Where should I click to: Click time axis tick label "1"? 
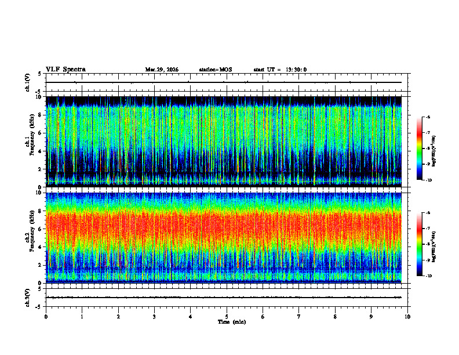pyautogui.click(x=82, y=317)
